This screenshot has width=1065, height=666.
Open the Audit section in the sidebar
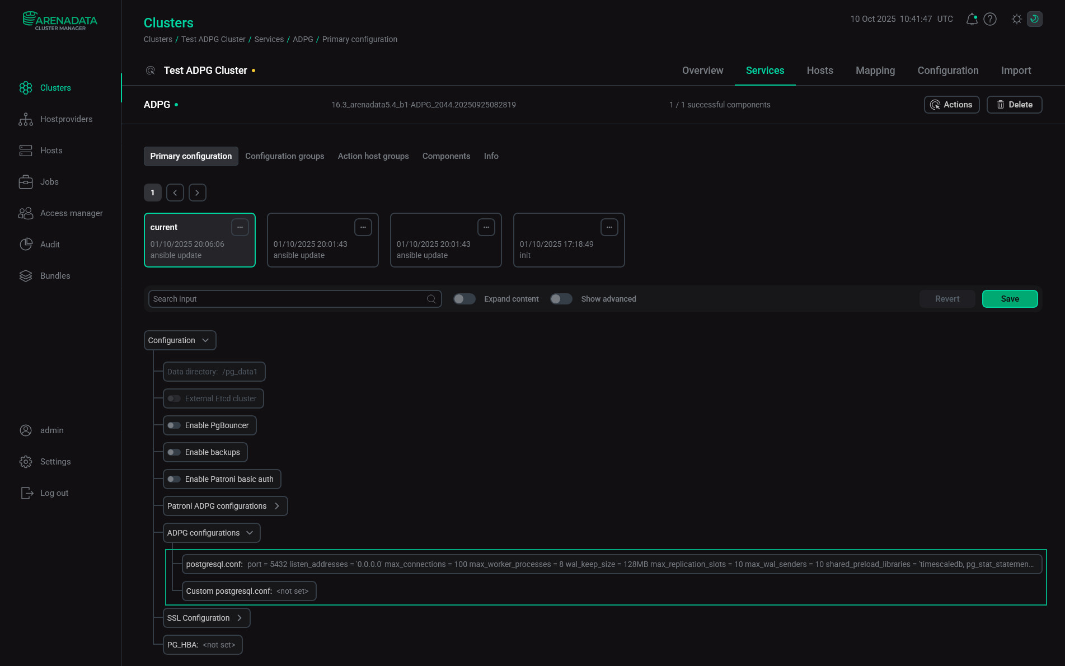click(x=49, y=244)
